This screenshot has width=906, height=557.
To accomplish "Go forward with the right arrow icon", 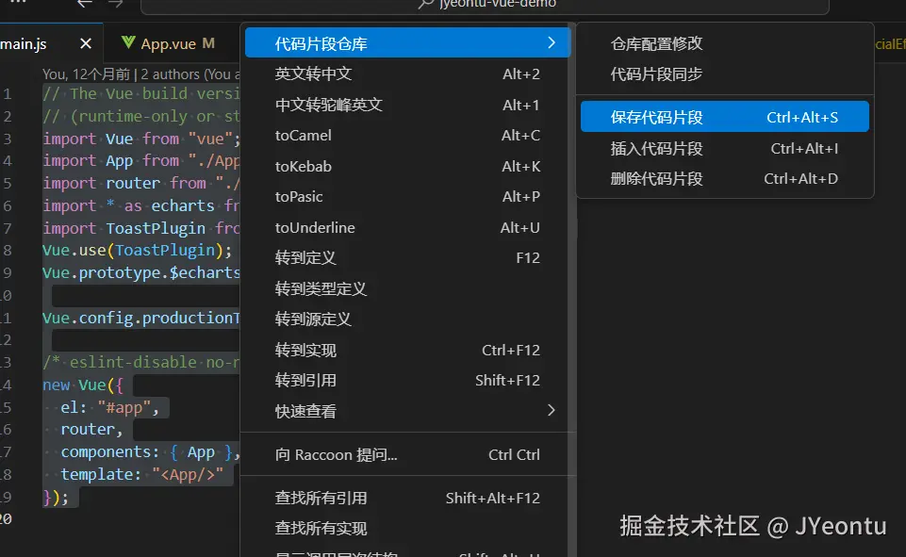I will pyautogui.click(x=116, y=4).
